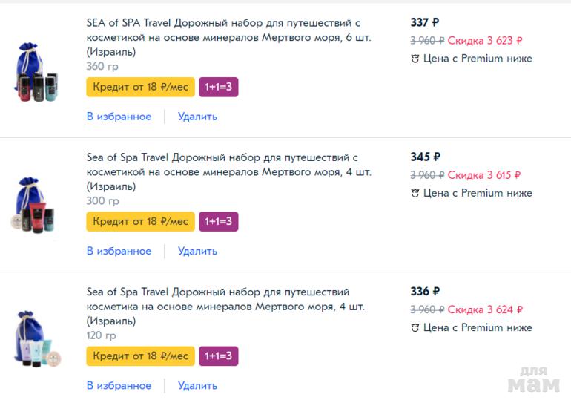This screenshot has height=403, width=571.
Task: Add the 6 шт. set to favorites
Action: [119, 117]
